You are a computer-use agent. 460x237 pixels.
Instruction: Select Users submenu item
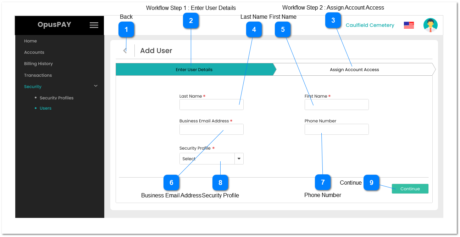pyautogui.click(x=45, y=108)
